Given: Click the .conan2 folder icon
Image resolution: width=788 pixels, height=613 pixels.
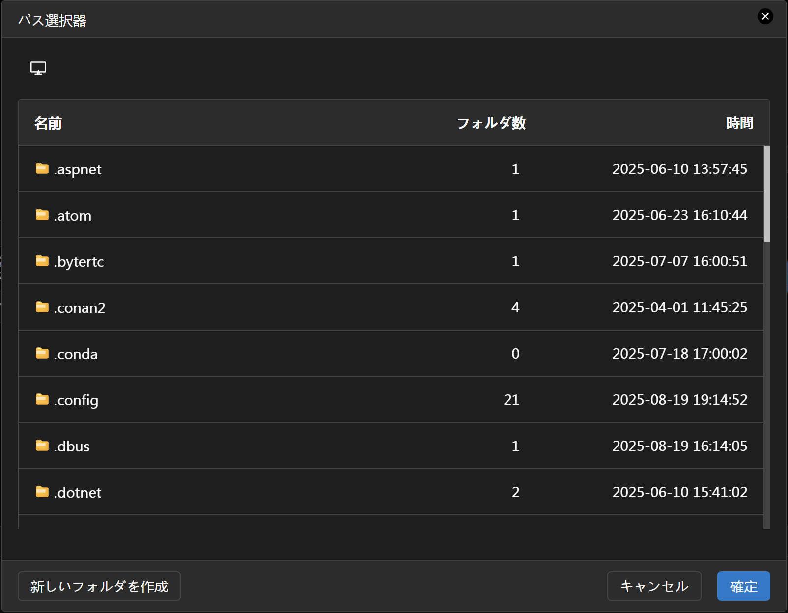Looking at the screenshot, I should click(42, 307).
